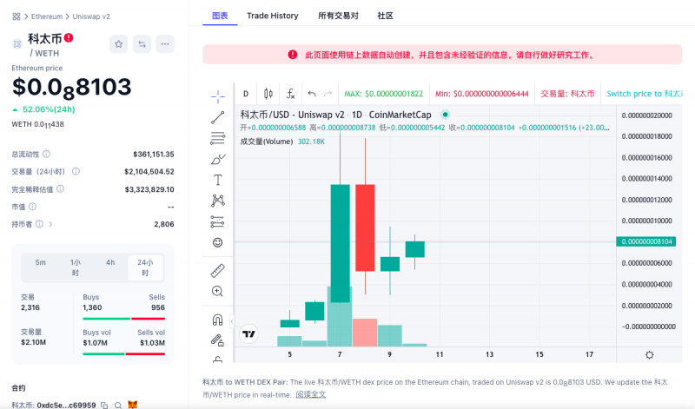Click the 交易量: 科太币 volume toggle
The height and width of the screenshot is (409, 695).
pos(567,94)
